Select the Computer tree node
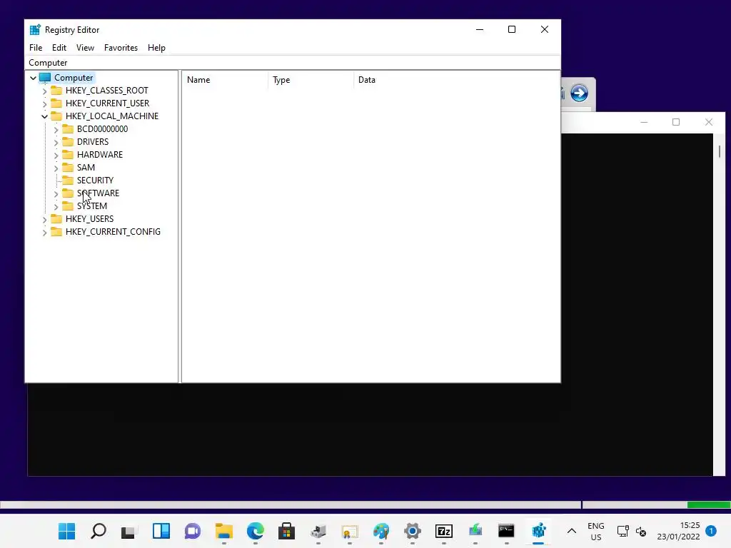731x548 pixels. [74, 78]
